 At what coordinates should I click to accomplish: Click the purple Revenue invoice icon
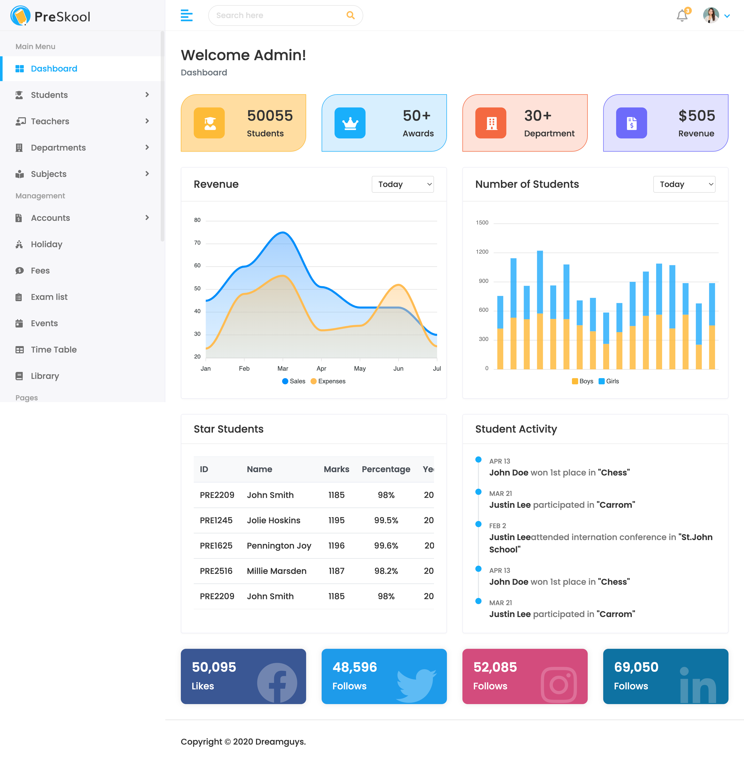631,123
